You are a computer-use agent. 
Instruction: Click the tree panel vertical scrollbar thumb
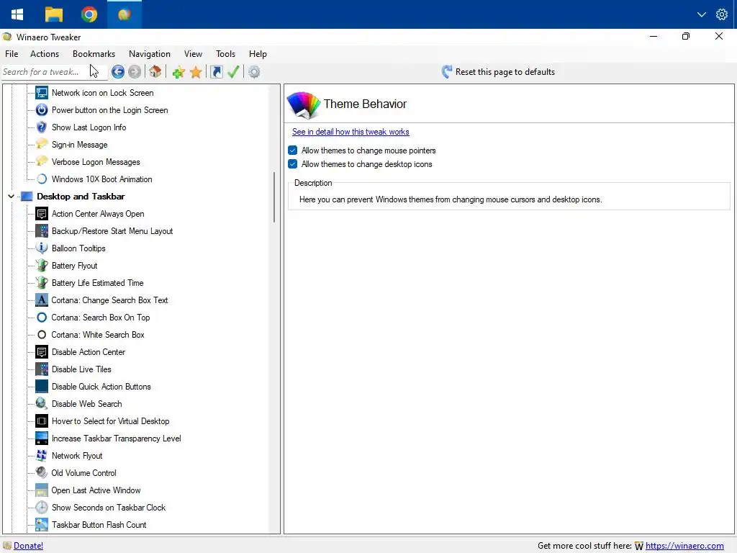click(273, 197)
